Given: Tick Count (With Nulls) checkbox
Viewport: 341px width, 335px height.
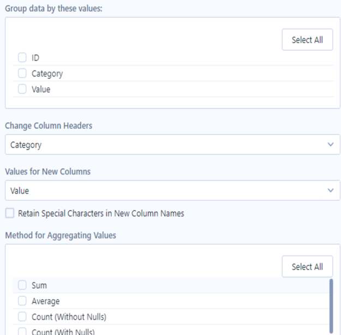Looking at the screenshot, I should point(22,332).
